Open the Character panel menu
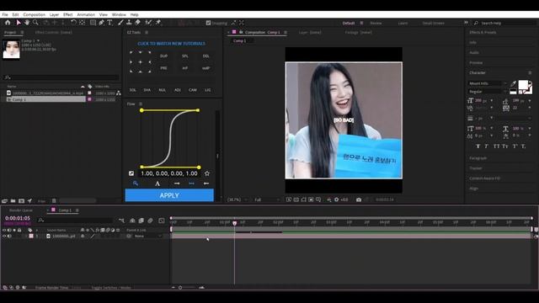Screen dimensions: 539x303 point(530,73)
